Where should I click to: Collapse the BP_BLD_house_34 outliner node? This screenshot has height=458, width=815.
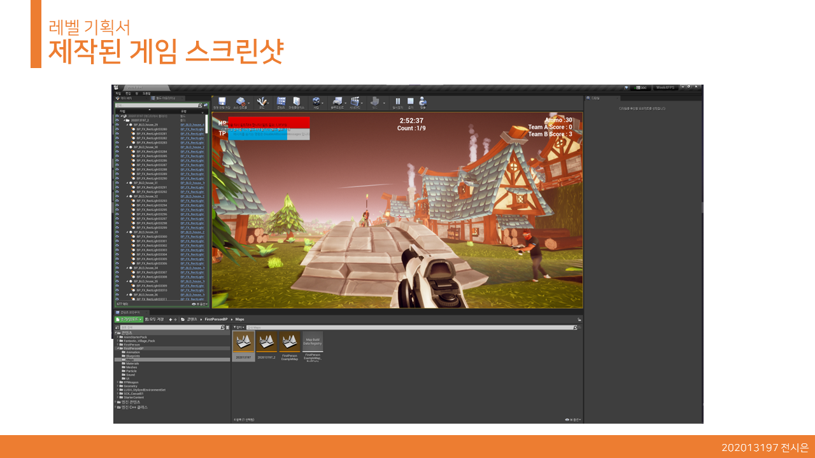pos(127,268)
